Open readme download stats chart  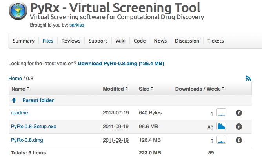(221, 112)
